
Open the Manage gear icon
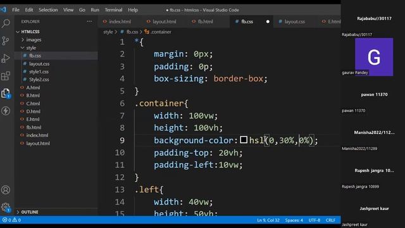click(6, 207)
